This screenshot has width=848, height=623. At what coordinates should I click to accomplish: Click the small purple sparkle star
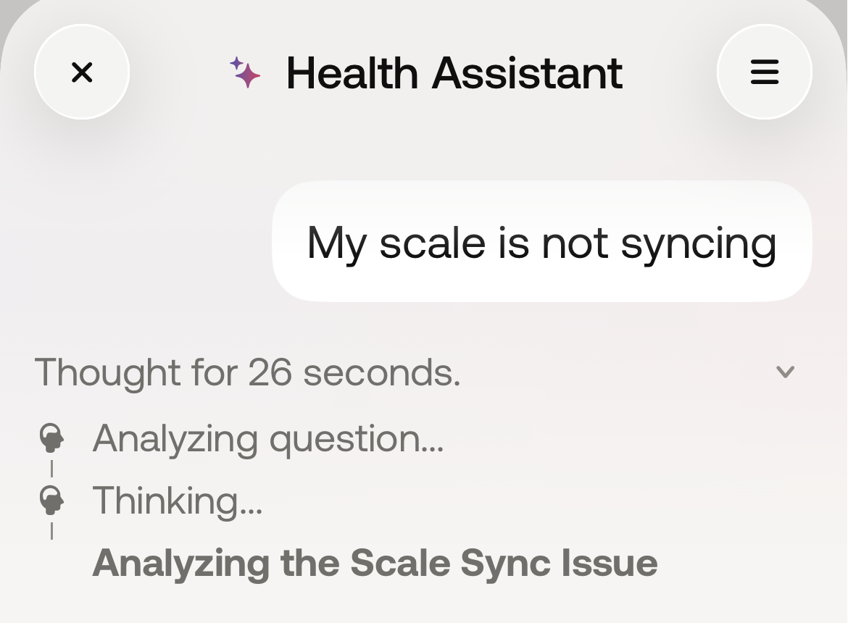tap(236, 64)
